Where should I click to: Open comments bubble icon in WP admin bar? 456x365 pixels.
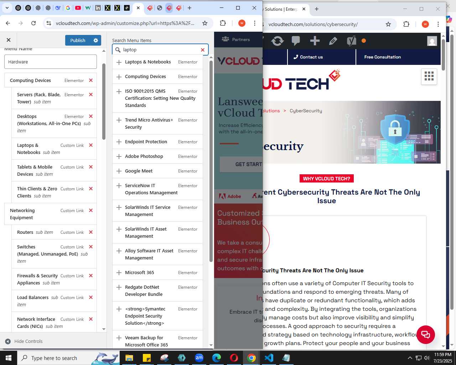pyautogui.click(x=296, y=41)
